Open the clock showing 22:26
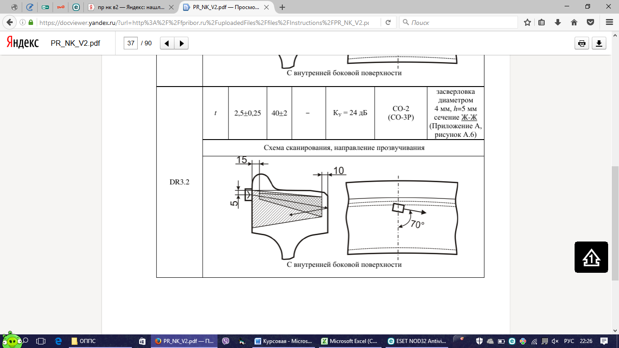619x348 pixels. click(586, 341)
